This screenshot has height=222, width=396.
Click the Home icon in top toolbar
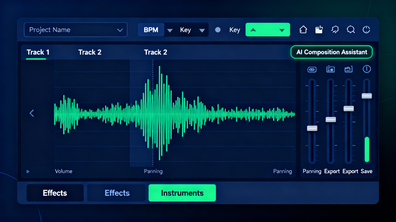pyautogui.click(x=303, y=30)
